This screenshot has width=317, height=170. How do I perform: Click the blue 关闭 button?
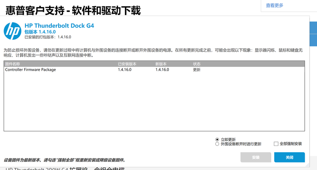289,157
